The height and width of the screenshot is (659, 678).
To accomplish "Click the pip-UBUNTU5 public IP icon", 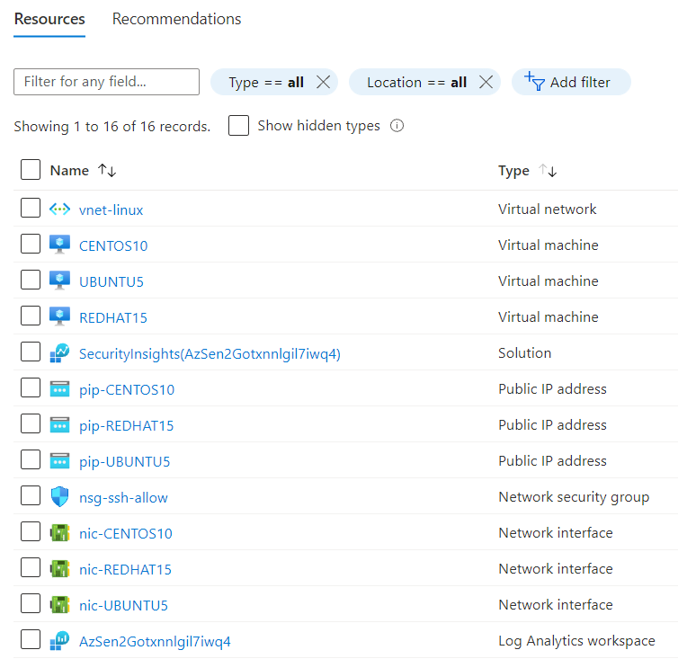I will tap(59, 460).
